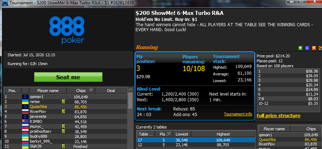Click the blue 6-max icon

point(307,48)
